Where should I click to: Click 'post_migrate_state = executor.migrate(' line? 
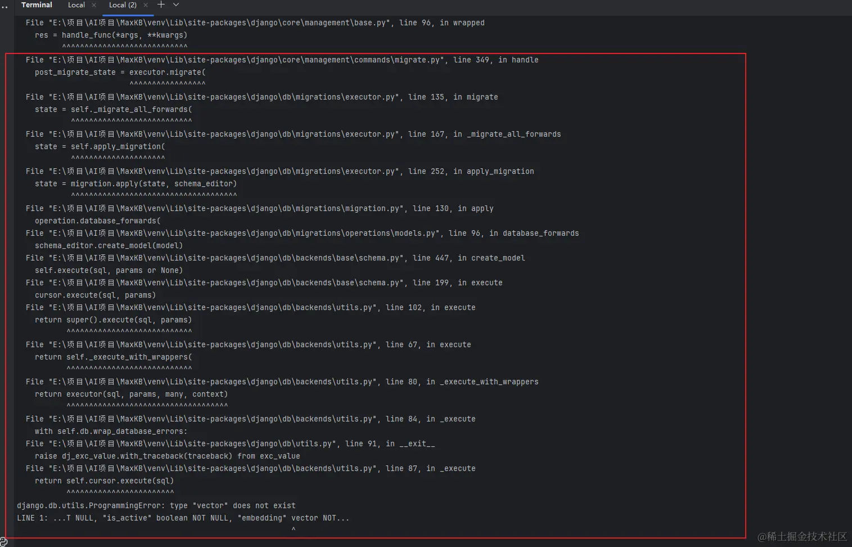[x=120, y=73]
